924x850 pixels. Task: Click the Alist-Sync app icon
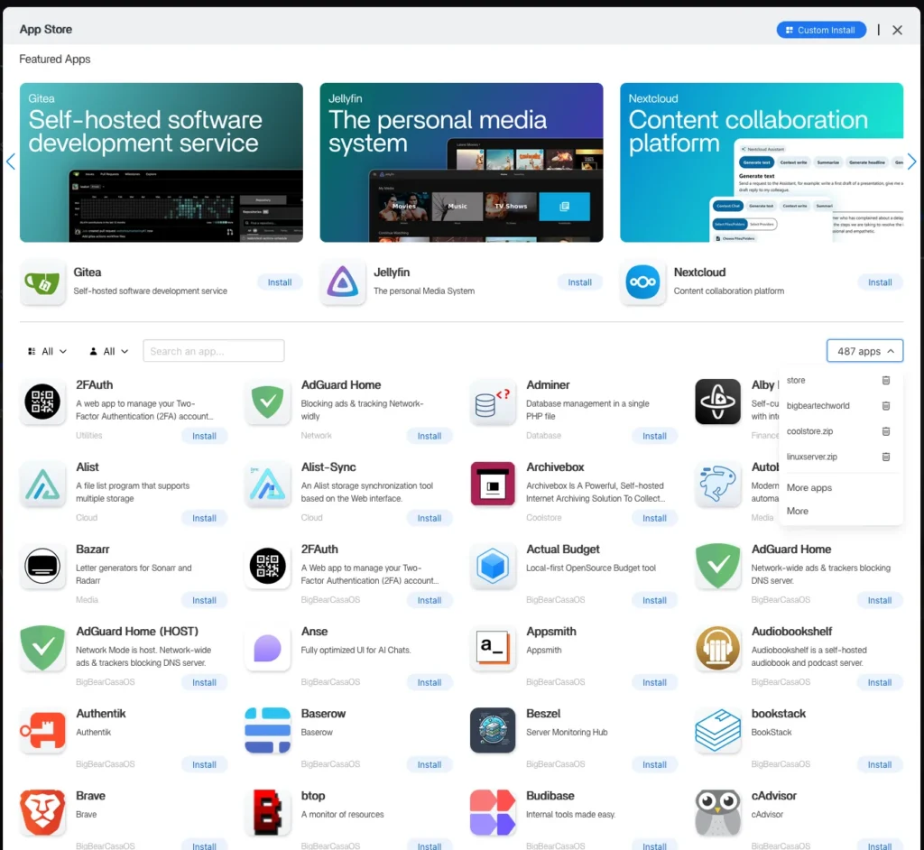coord(267,484)
